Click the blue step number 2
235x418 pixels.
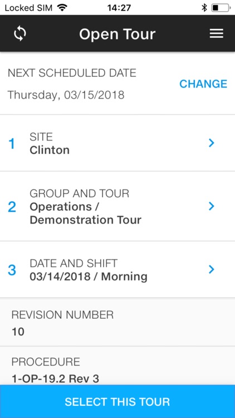click(x=12, y=207)
